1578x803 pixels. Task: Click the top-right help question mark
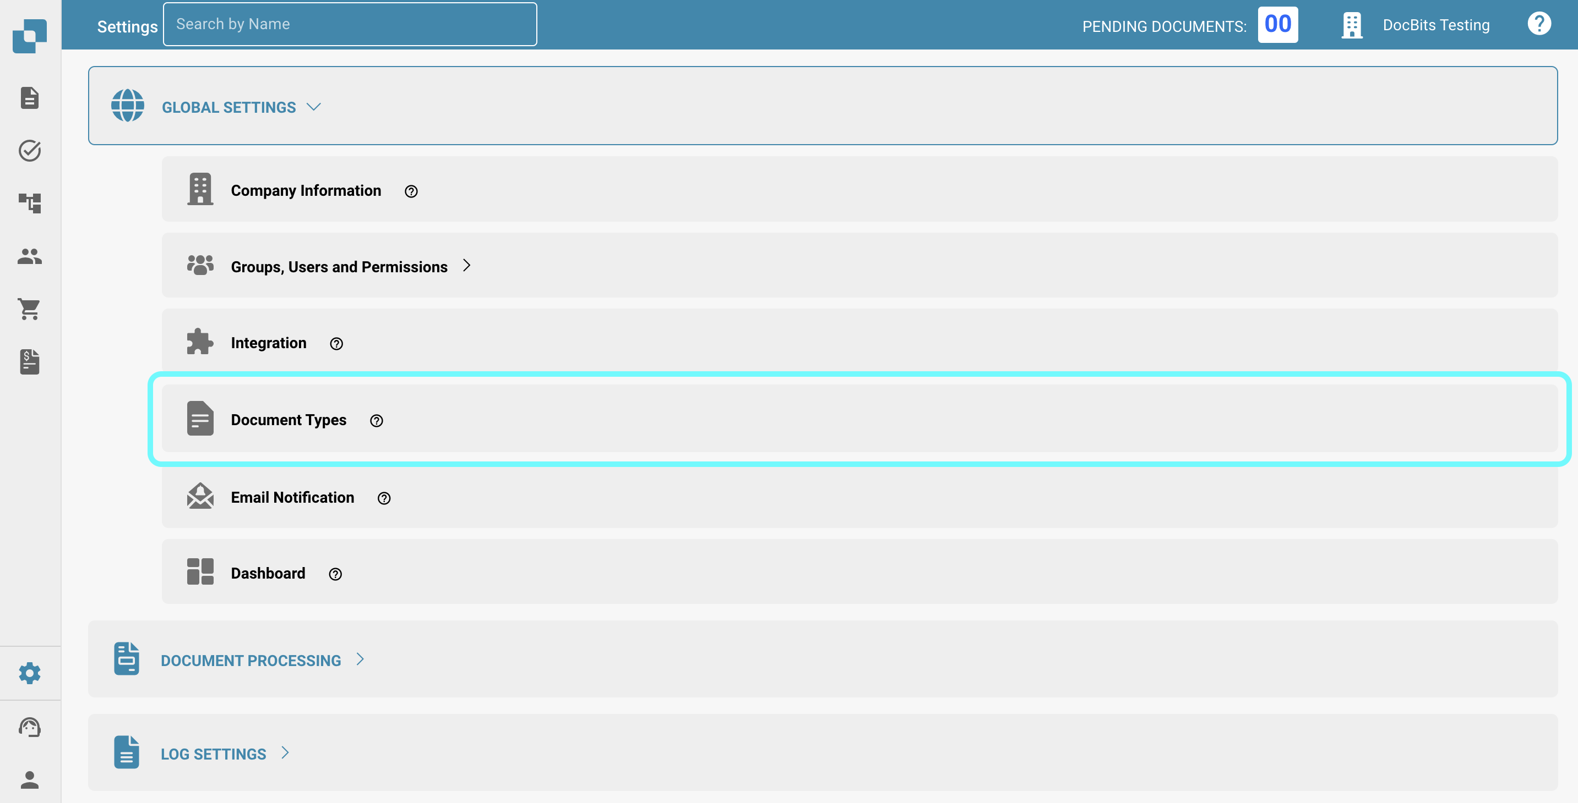1538,24
